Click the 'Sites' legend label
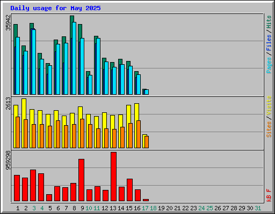This screenshot has width=275, height=214. [x=269, y=129]
